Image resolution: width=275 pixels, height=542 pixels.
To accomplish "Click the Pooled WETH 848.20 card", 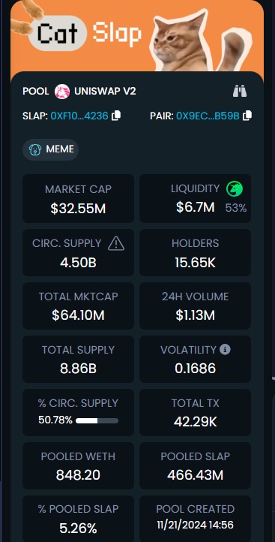I will click(79, 465).
